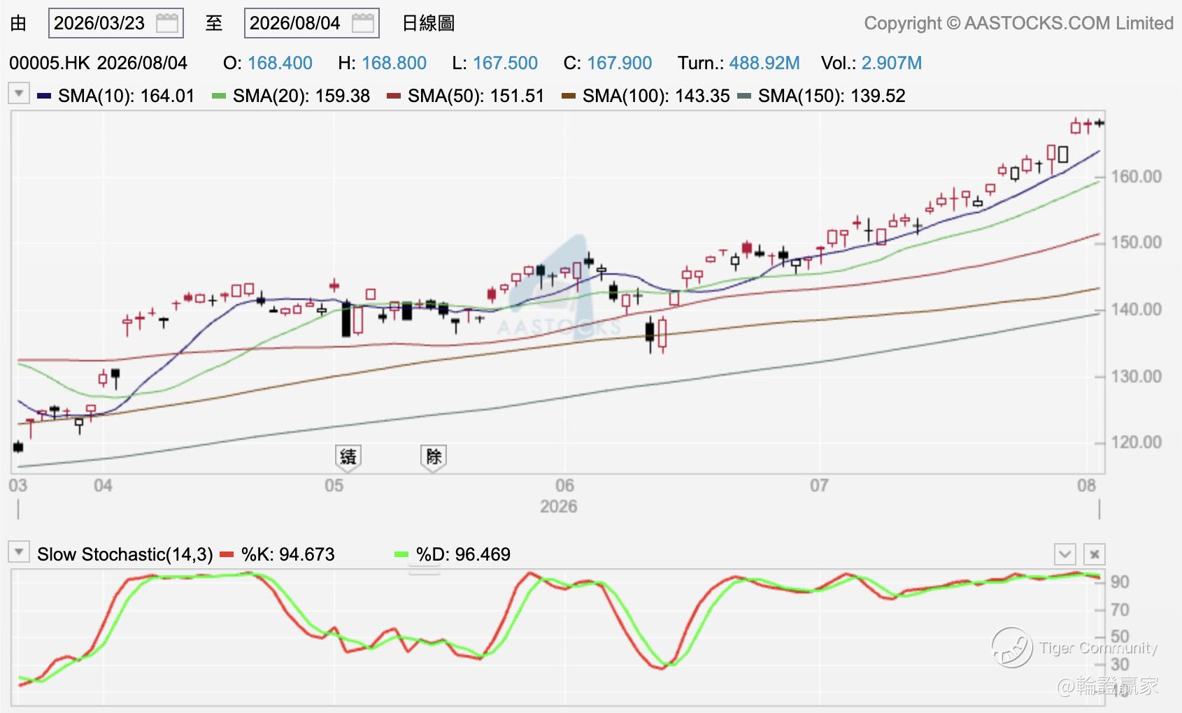
Task: Click the 120.00 price axis label
Action: point(1137,442)
